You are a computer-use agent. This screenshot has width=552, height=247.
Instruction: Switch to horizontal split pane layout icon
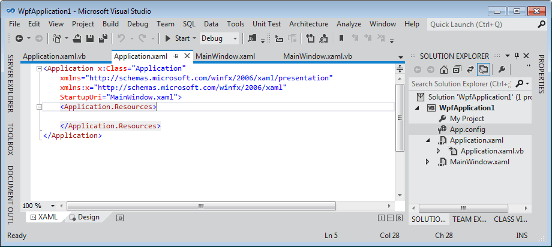[x=390, y=218]
